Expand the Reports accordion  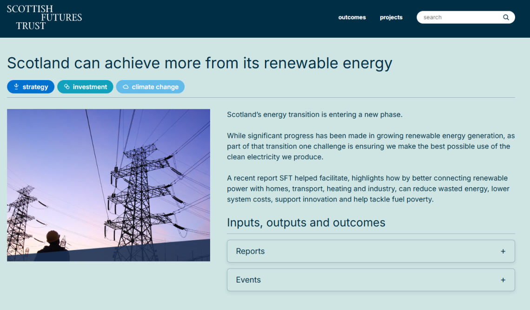(x=371, y=251)
